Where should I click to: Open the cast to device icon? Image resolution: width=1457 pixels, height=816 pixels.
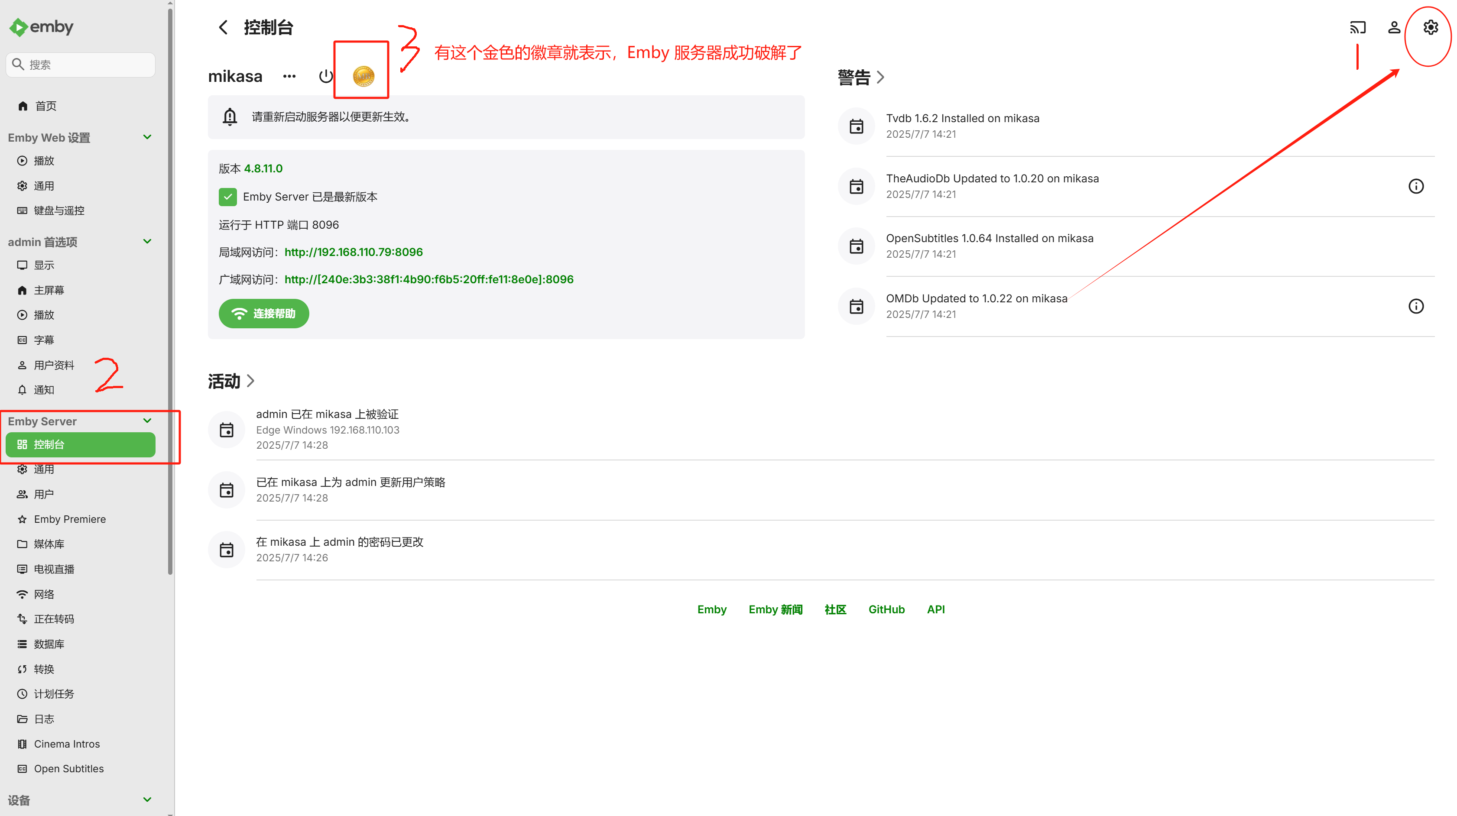pos(1357,27)
